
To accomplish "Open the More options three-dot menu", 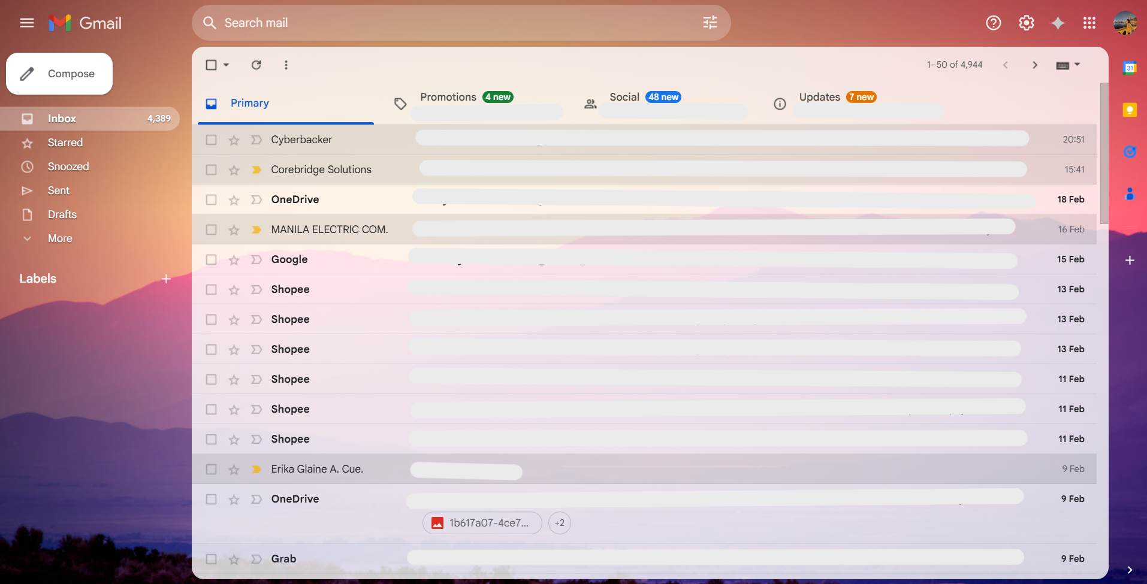I will 286,65.
